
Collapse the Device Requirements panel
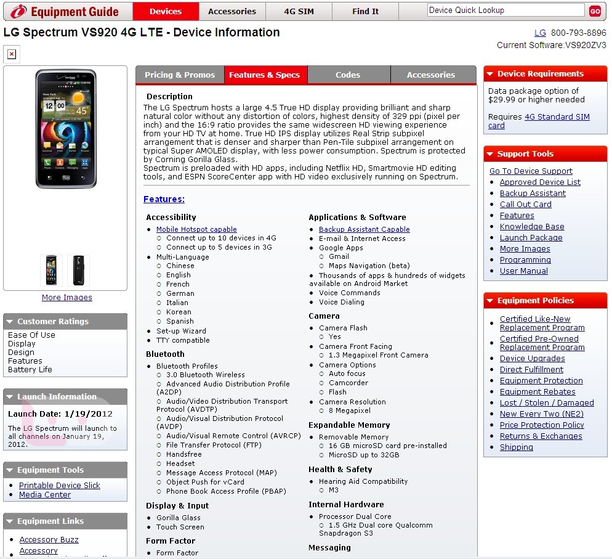[x=490, y=74]
